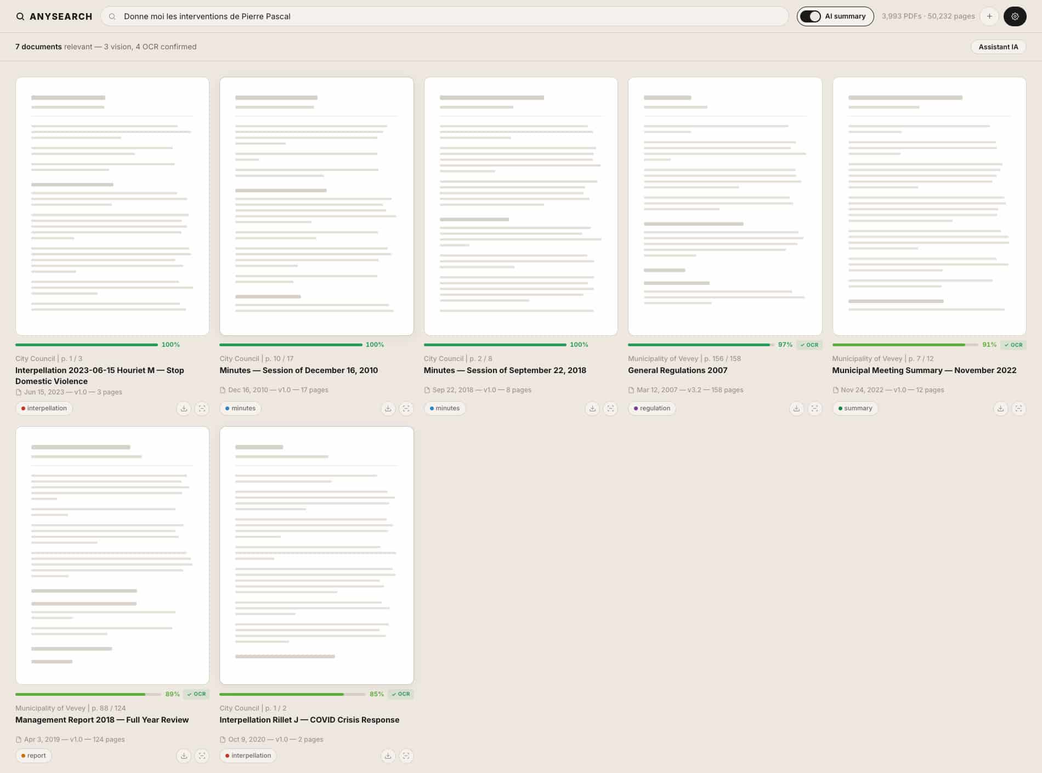Download Minutes of December 16, 2010
The image size is (1042, 773).
click(388, 408)
